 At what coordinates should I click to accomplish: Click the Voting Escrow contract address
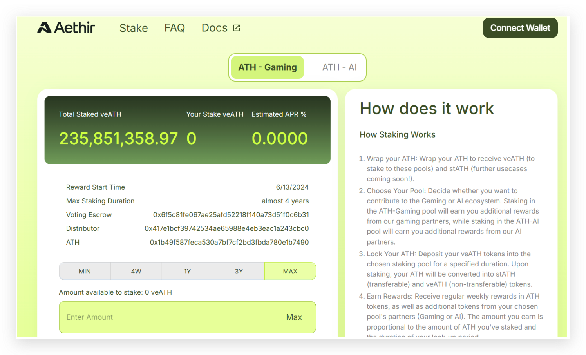tap(231, 215)
